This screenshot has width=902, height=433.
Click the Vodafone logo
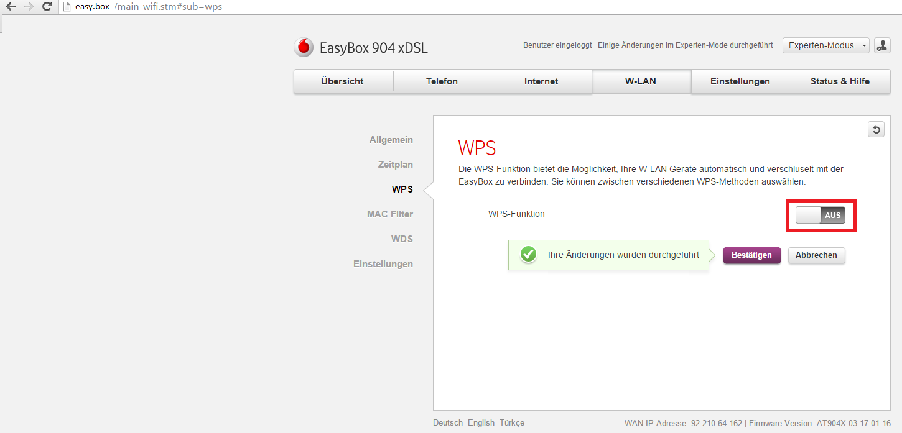(303, 47)
